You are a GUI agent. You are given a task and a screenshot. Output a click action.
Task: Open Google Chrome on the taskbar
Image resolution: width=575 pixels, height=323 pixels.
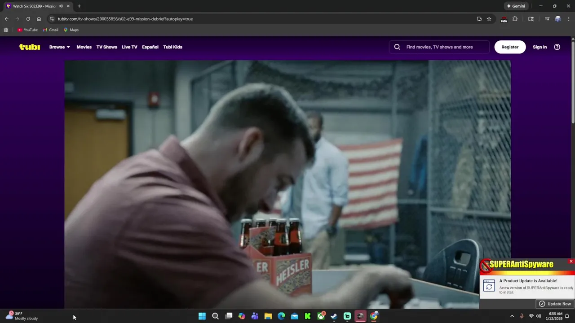pos(374,316)
